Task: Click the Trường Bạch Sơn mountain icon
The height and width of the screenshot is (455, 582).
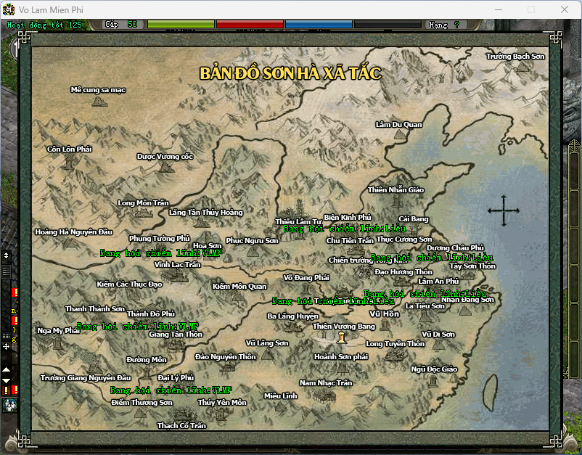Action: [522, 67]
